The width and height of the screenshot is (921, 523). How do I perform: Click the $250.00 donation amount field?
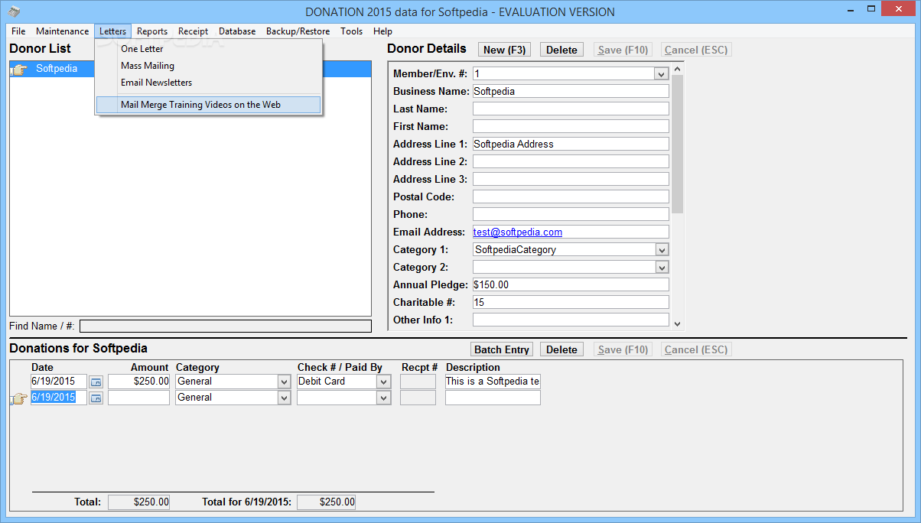coord(138,382)
